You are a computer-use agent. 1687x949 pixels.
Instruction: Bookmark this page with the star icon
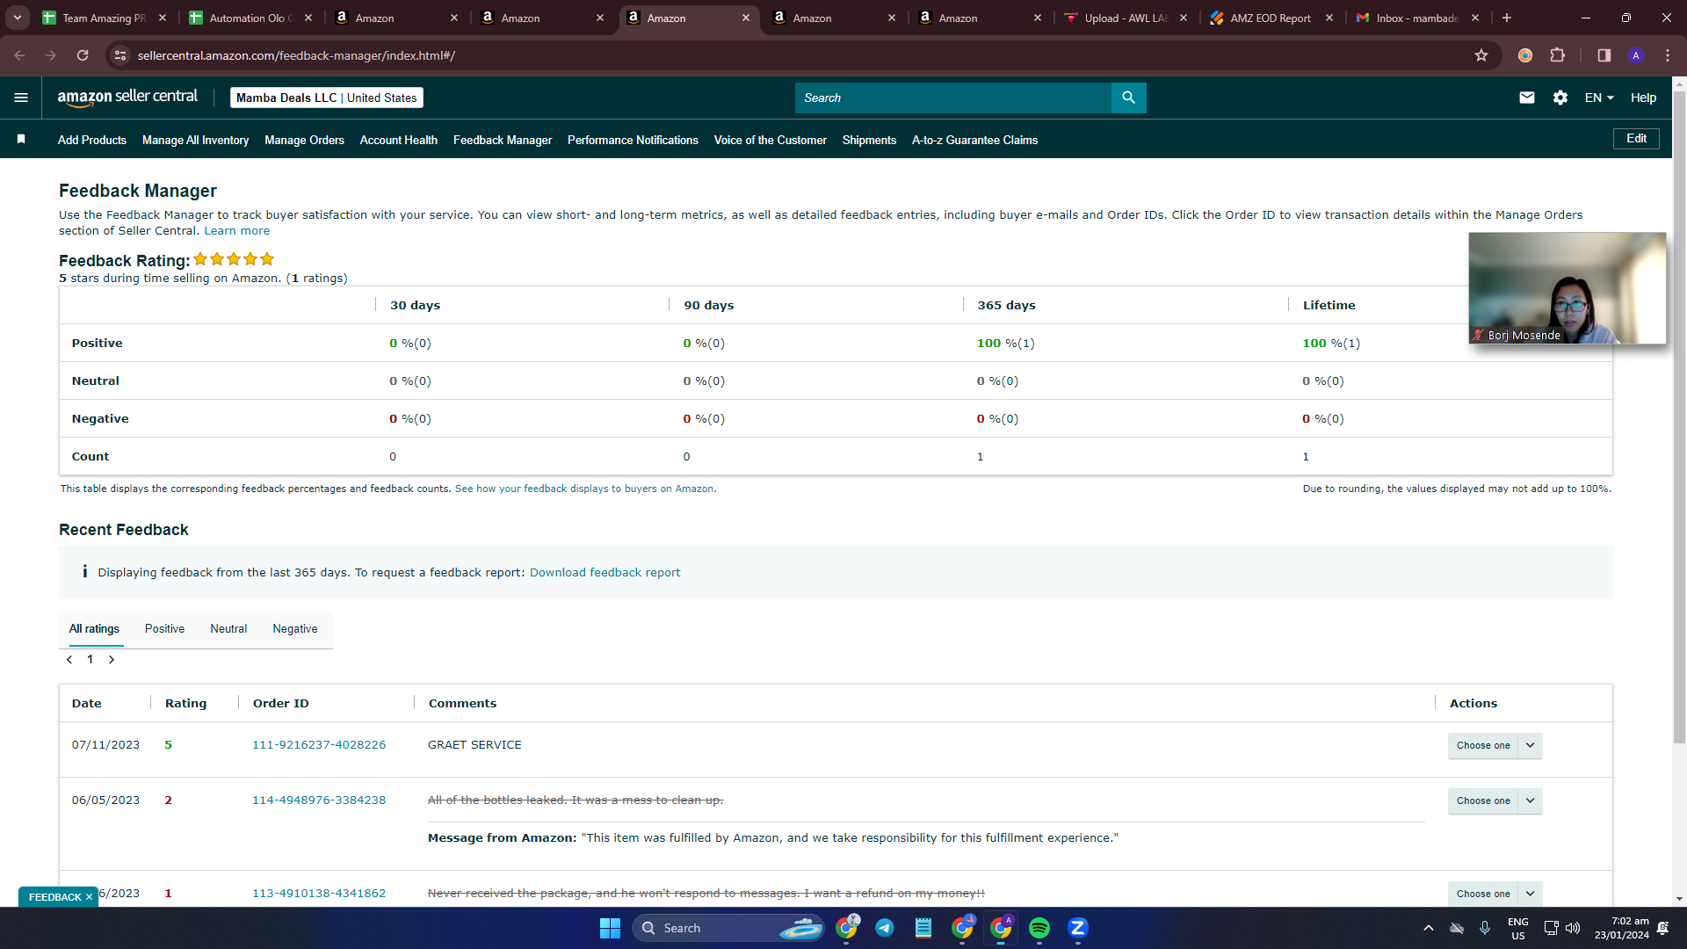point(1481,55)
